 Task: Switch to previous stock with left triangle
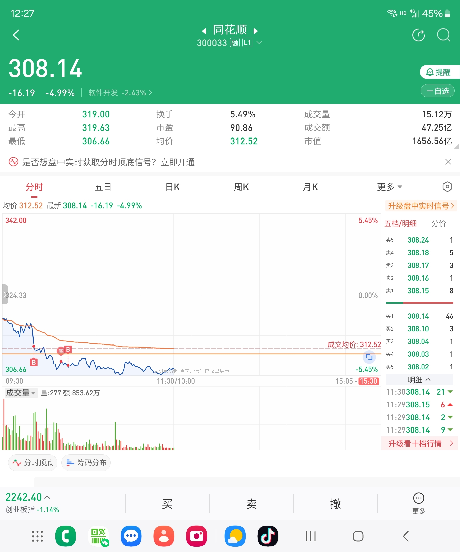click(204, 31)
